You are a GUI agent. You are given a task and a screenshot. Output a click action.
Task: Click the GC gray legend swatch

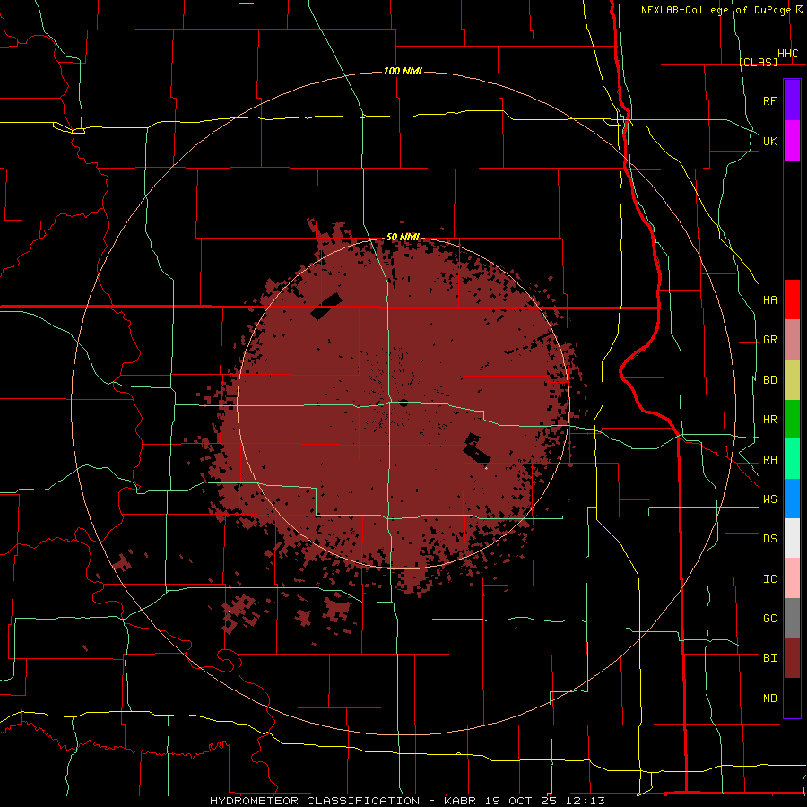(x=792, y=618)
